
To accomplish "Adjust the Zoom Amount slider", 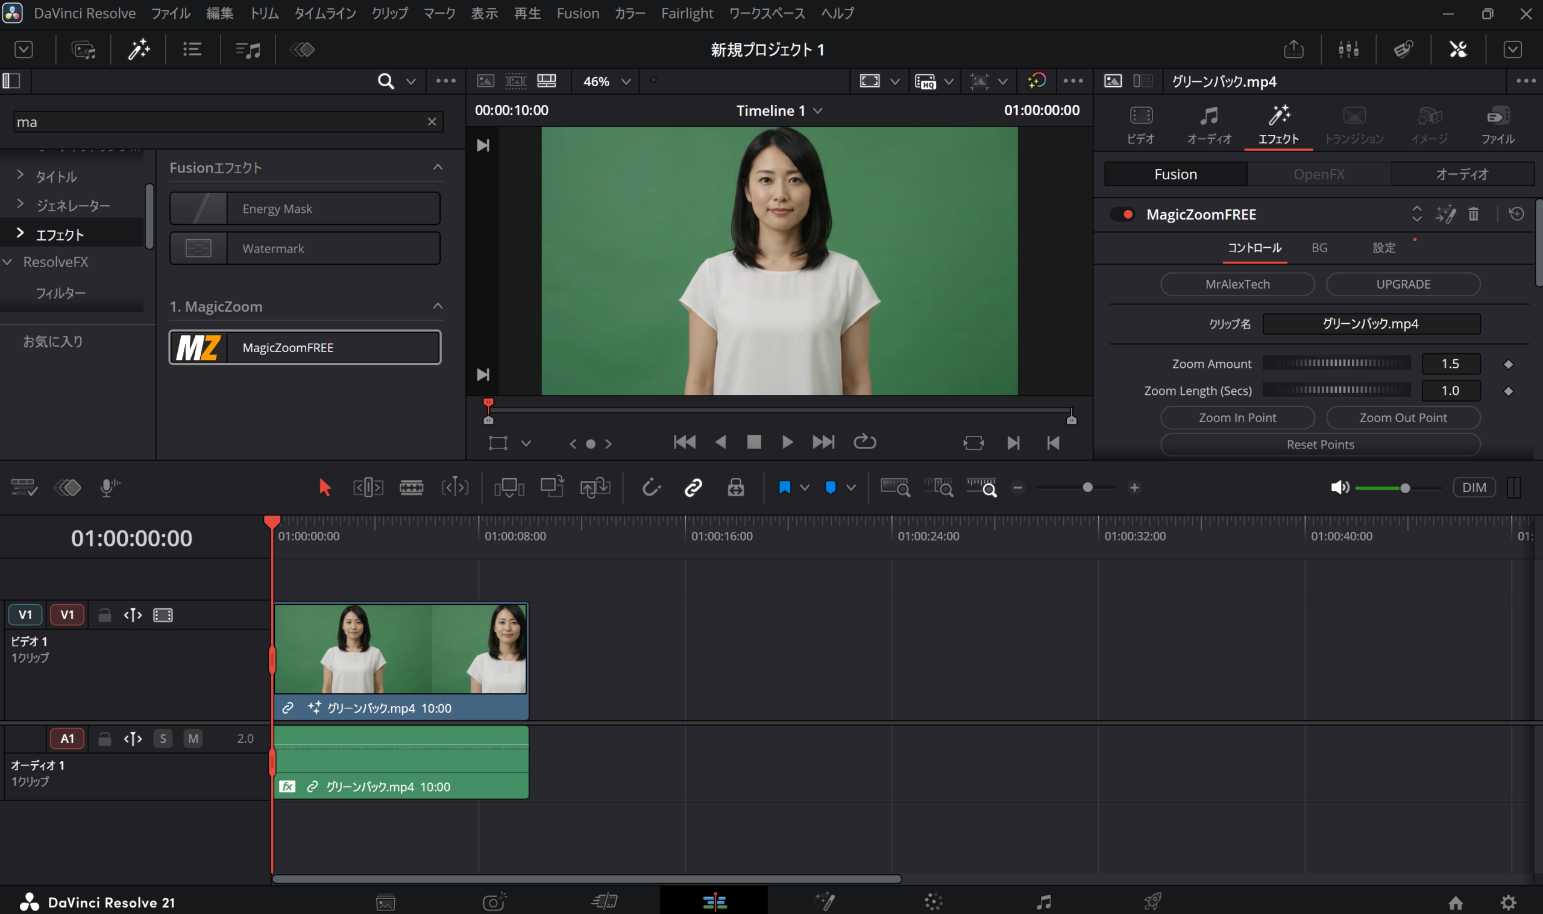I will (1337, 364).
